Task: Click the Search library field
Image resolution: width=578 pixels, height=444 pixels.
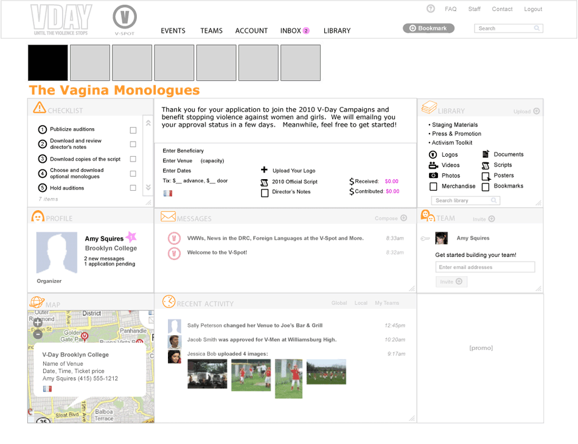Action: 465,200
